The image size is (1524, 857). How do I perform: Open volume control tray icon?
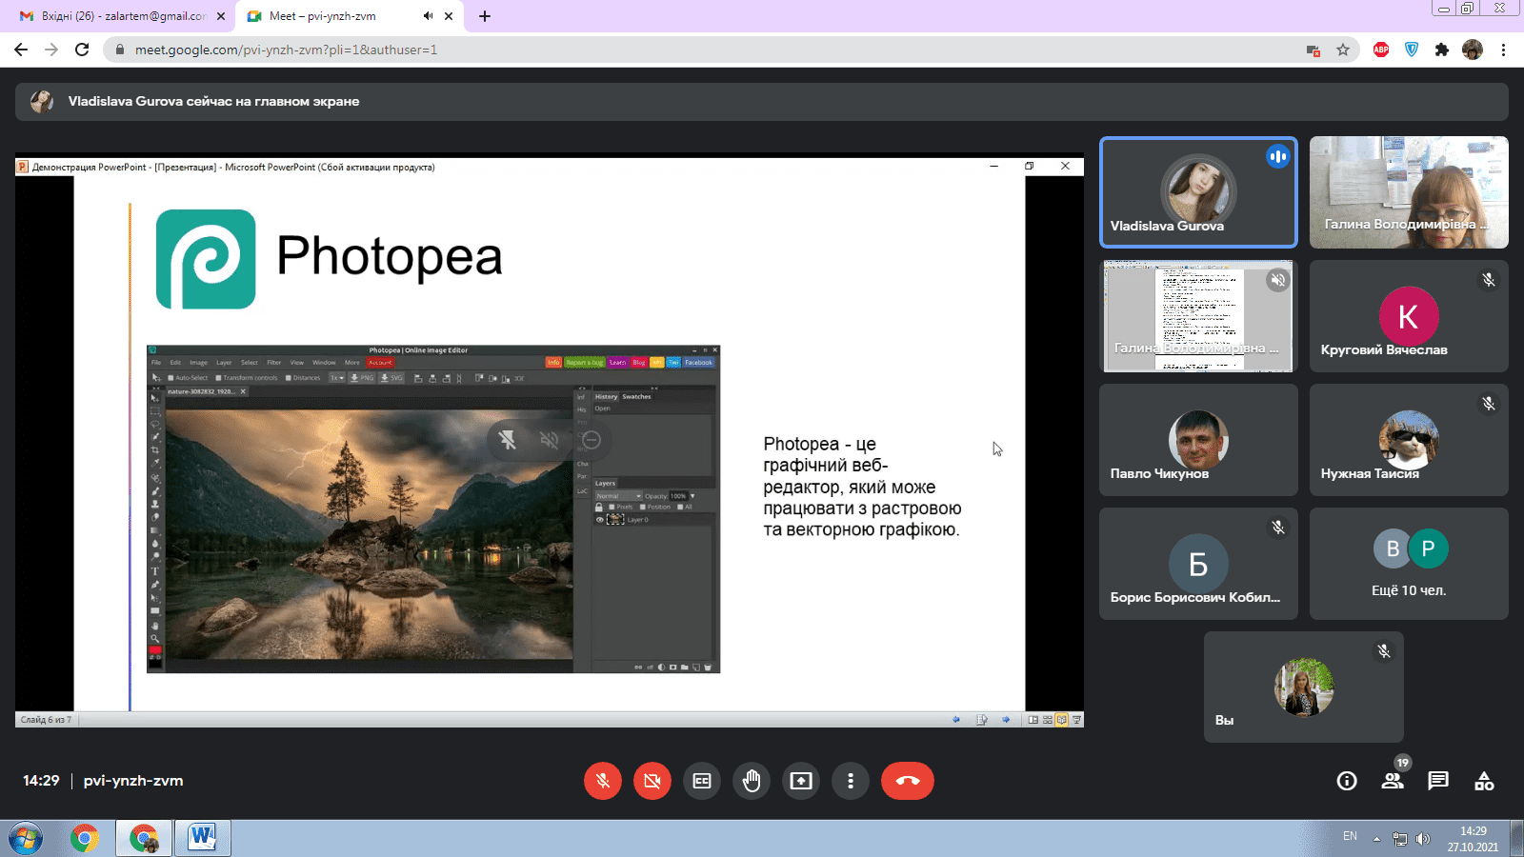[x=1423, y=839]
